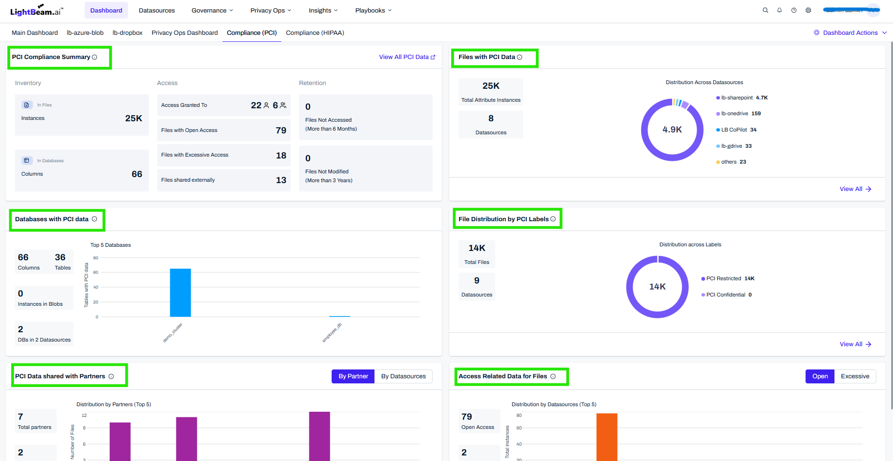Select the By Partner toggle option
This screenshot has height=461, width=893.
click(353, 376)
